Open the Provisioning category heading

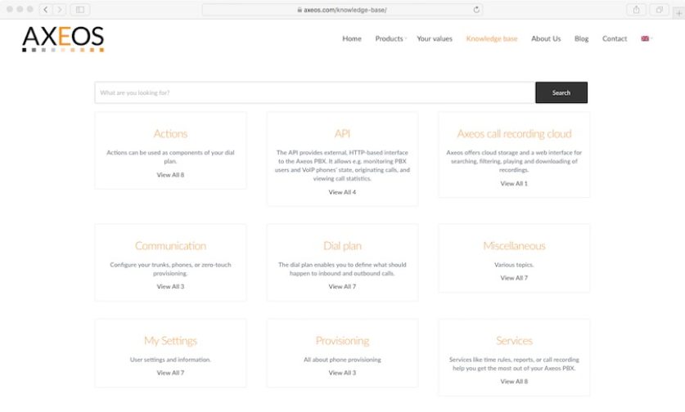tap(342, 340)
